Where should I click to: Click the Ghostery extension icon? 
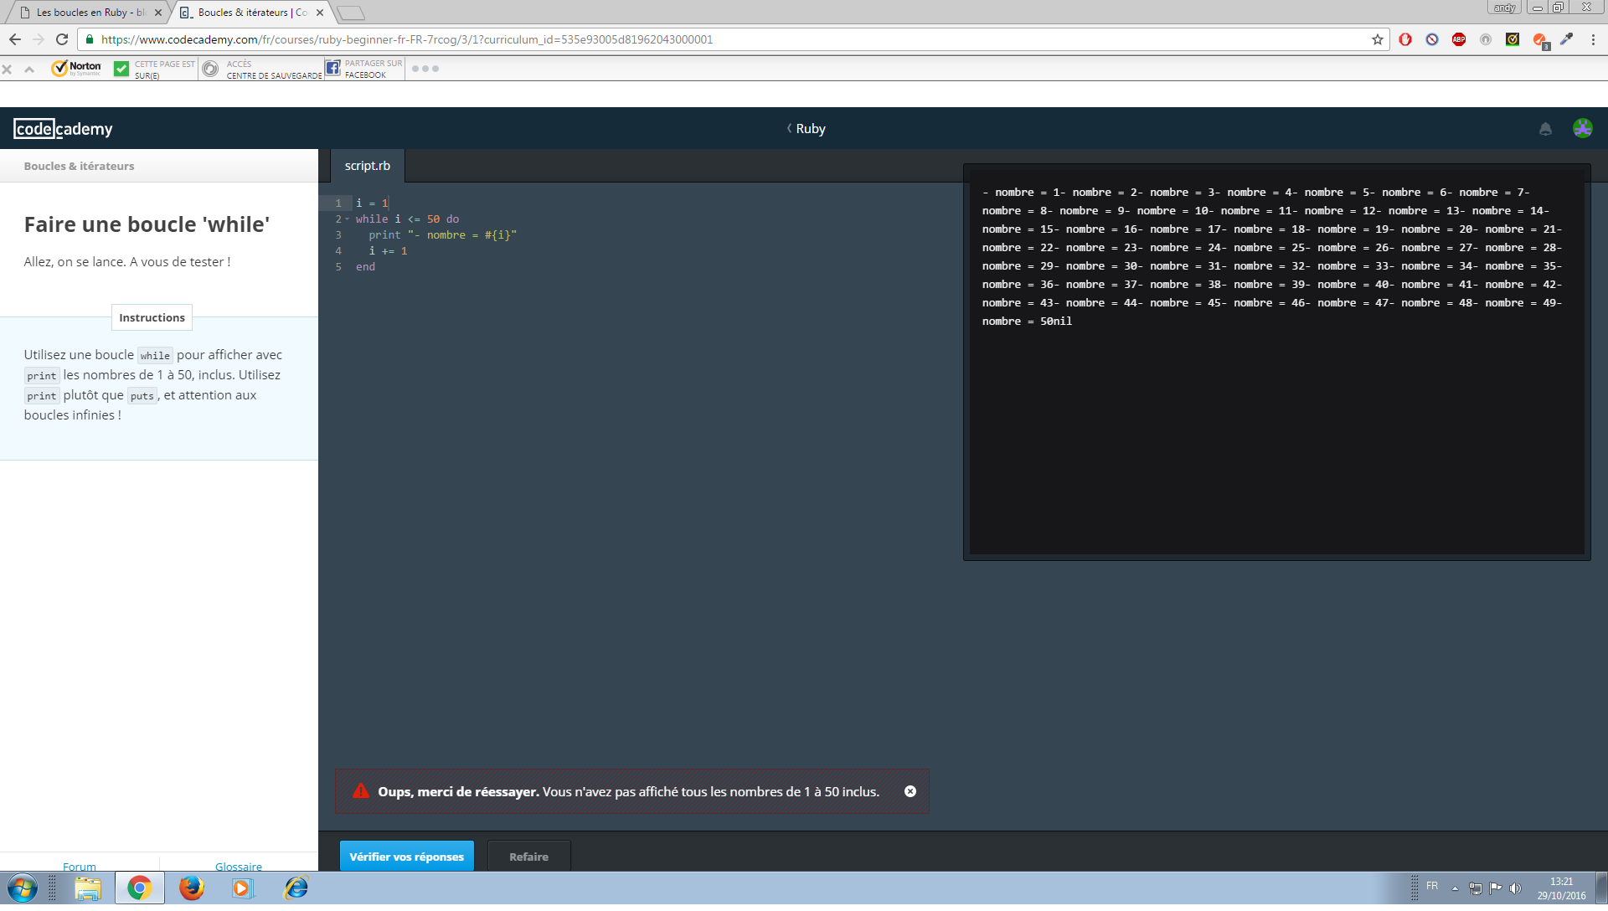[1432, 39]
